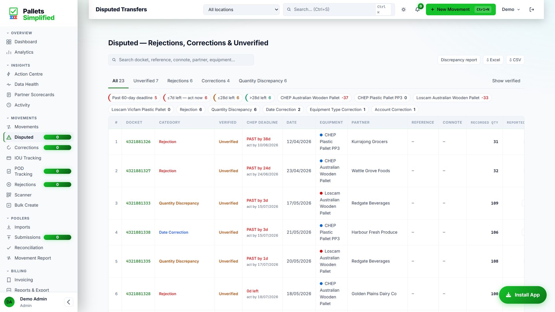Select the All 23 tab
555x312 pixels.
click(118, 81)
